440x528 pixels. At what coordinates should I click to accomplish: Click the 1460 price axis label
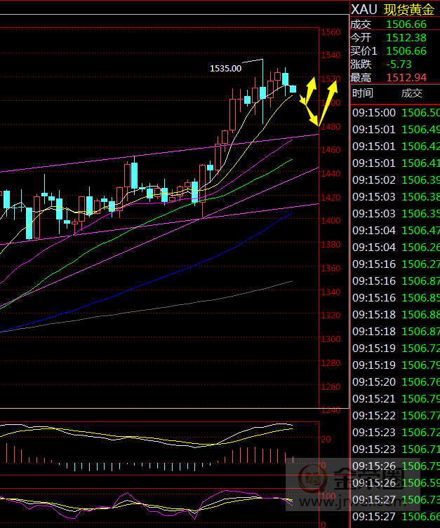click(x=331, y=149)
